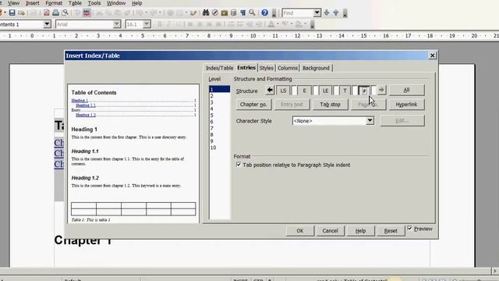This screenshot has height=281, width=499.
Task: Open the font size dropdown
Action: (147, 24)
